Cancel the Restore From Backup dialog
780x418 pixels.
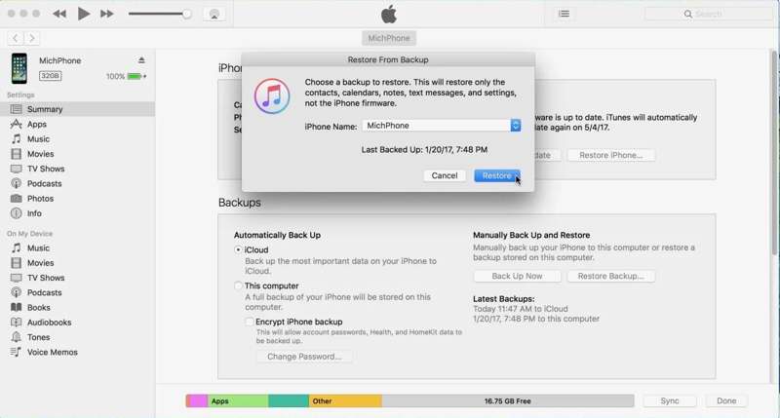444,175
